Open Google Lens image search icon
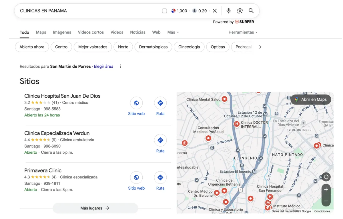 coord(240,11)
